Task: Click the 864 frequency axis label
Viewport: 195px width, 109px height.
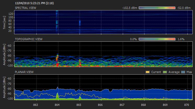Action: tap(57, 105)
